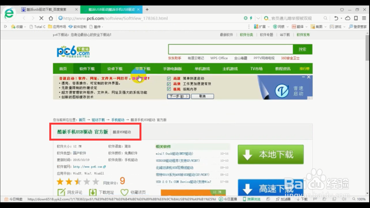Click the green 本地下载 download button

tap(271, 154)
